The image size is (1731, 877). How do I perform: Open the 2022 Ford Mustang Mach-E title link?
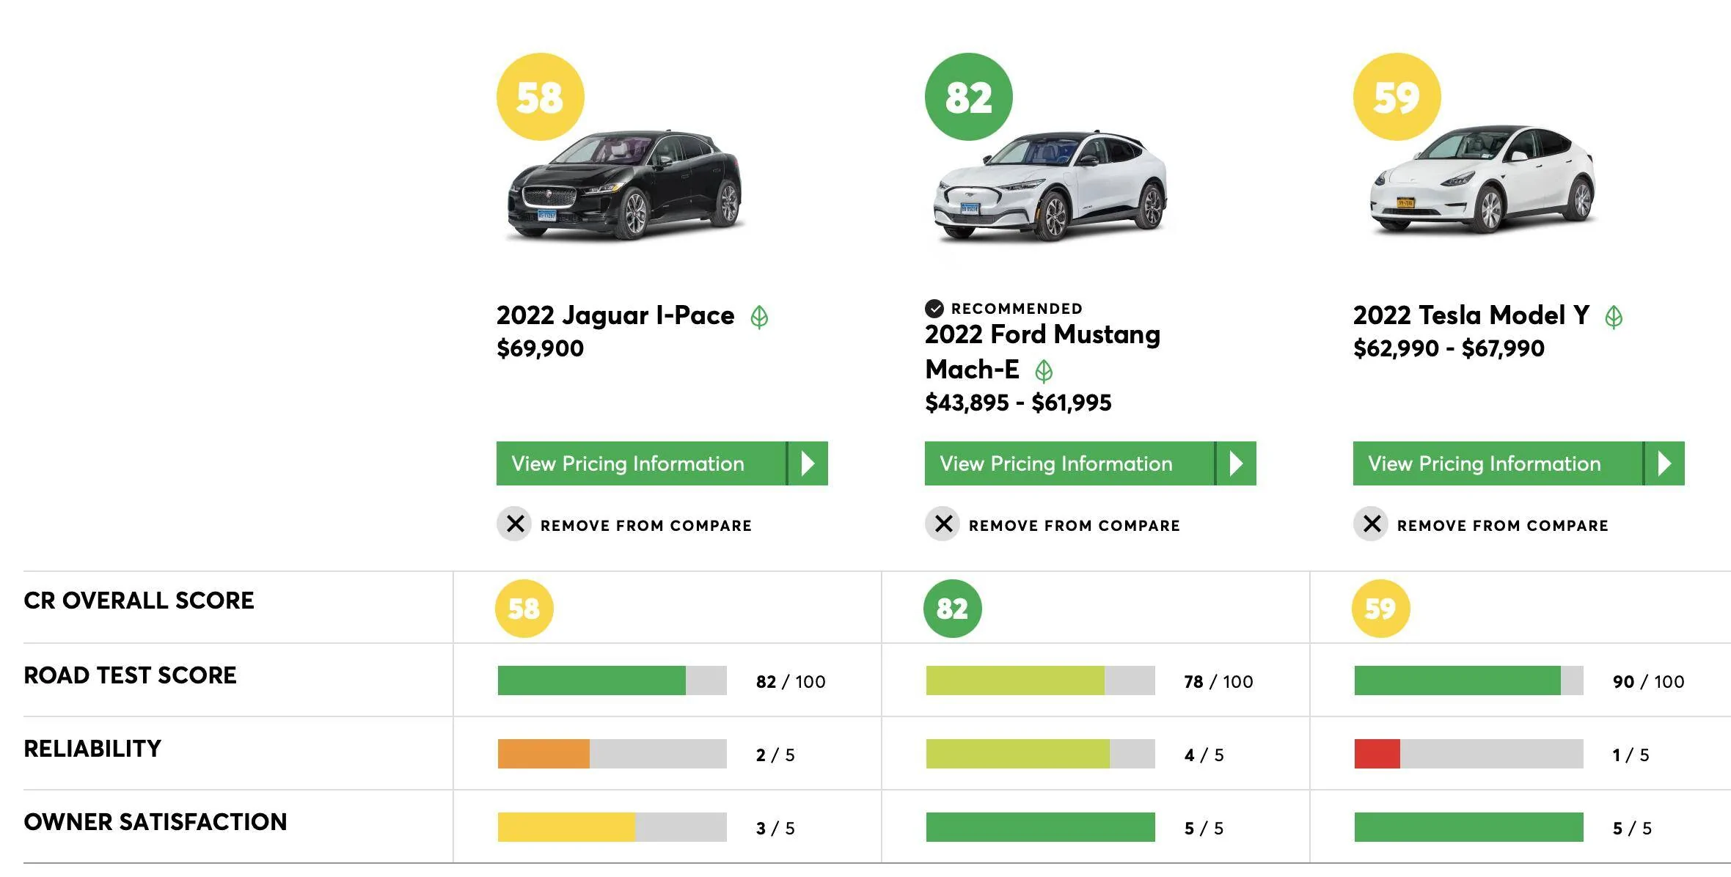[1042, 352]
